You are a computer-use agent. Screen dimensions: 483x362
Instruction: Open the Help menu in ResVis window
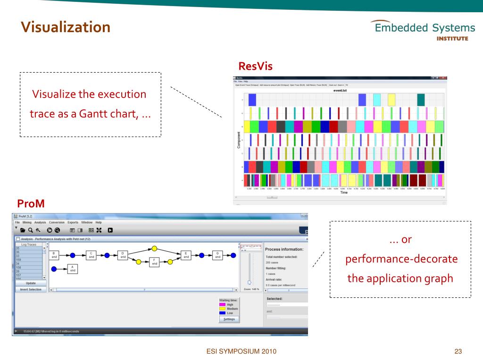246,82
